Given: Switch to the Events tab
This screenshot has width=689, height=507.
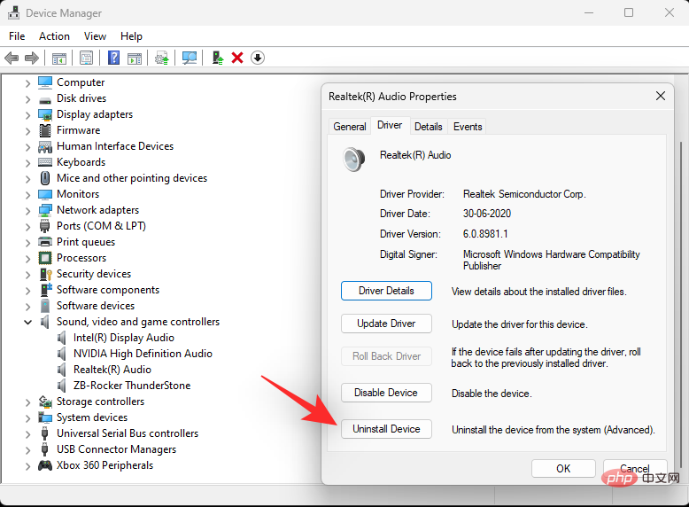Looking at the screenshot, I should 468,127.
